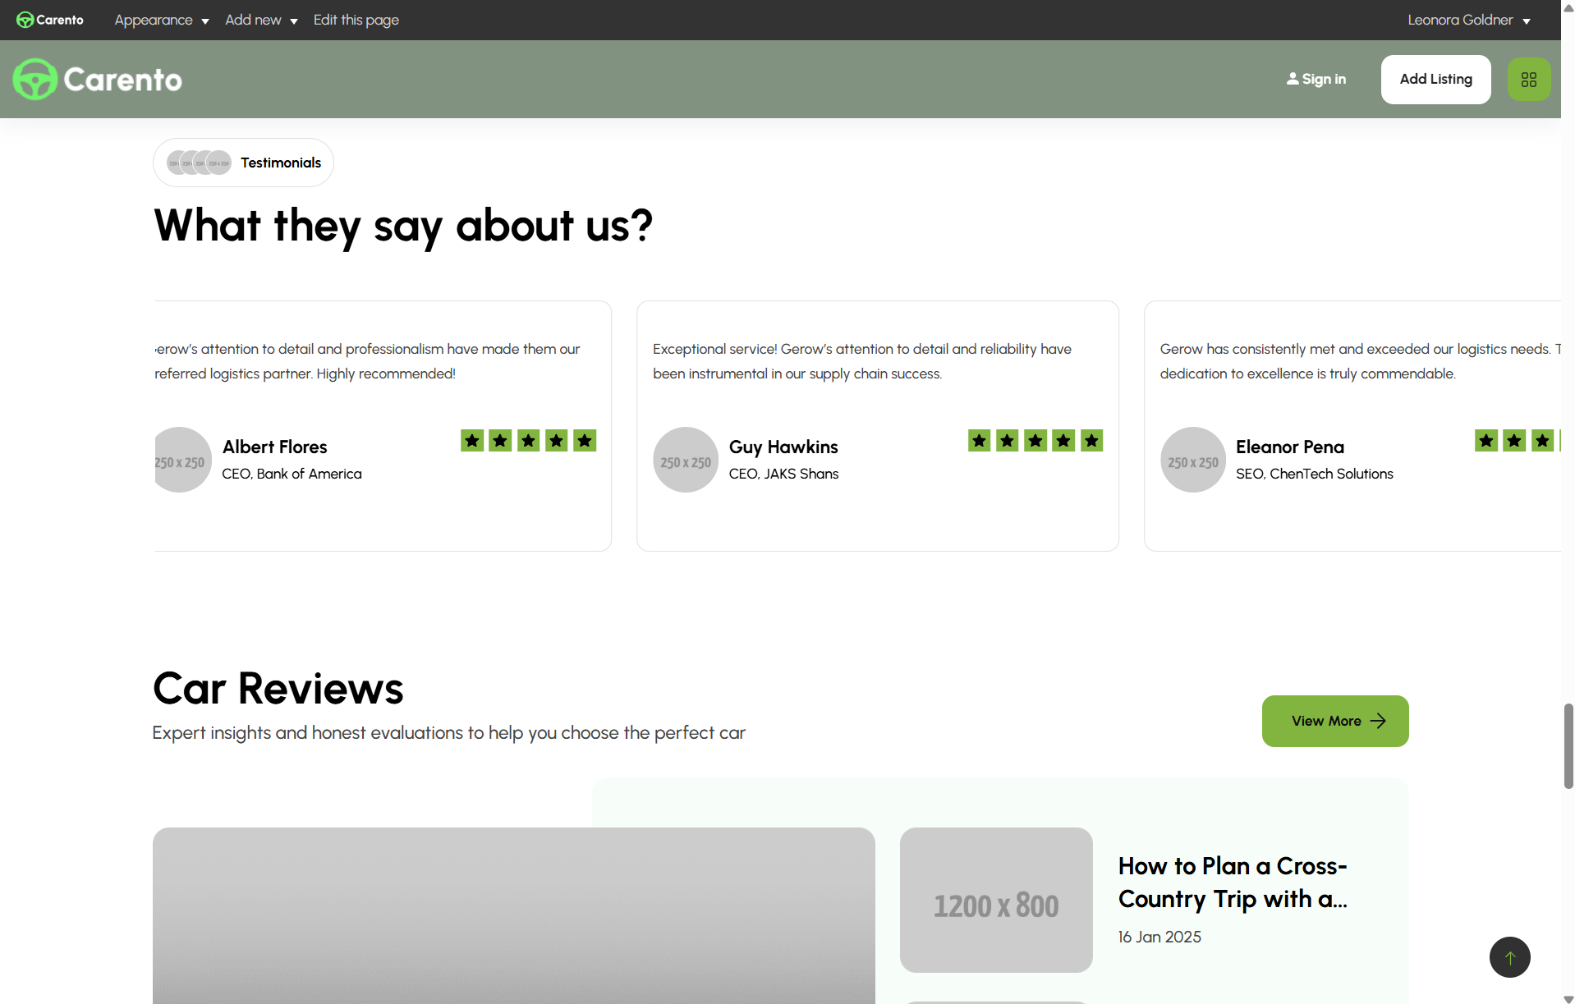Click Eleanor Pena avatar image
This screenshot has width=1575, height=1004.
(x=1192, y=460)
